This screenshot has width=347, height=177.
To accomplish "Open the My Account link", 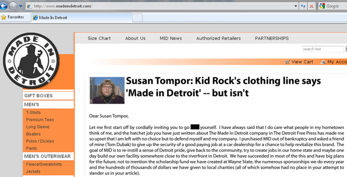I will (x=337, y=62).
